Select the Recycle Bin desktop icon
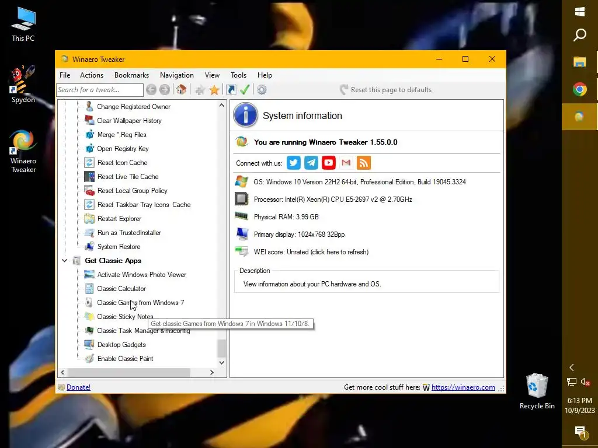 pyautogui.click(x=537, y=391)
